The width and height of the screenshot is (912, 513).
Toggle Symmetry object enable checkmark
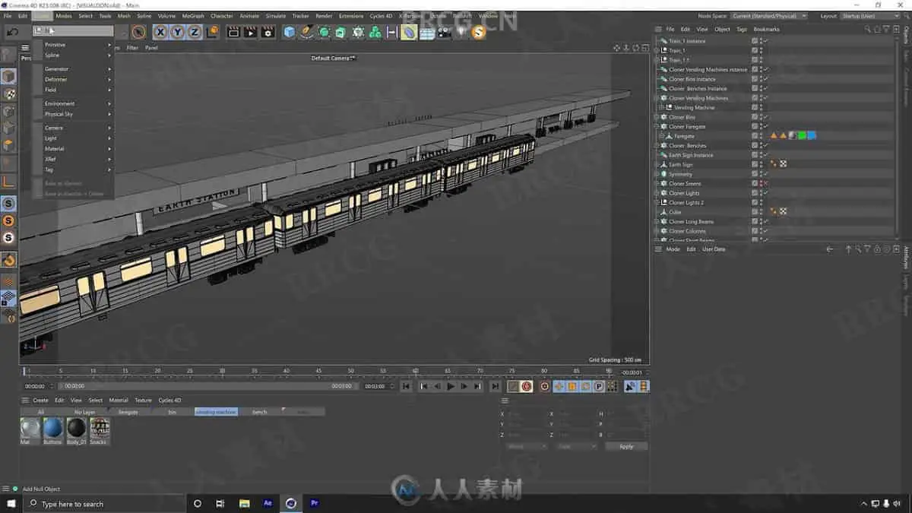[x=766, y=174]
